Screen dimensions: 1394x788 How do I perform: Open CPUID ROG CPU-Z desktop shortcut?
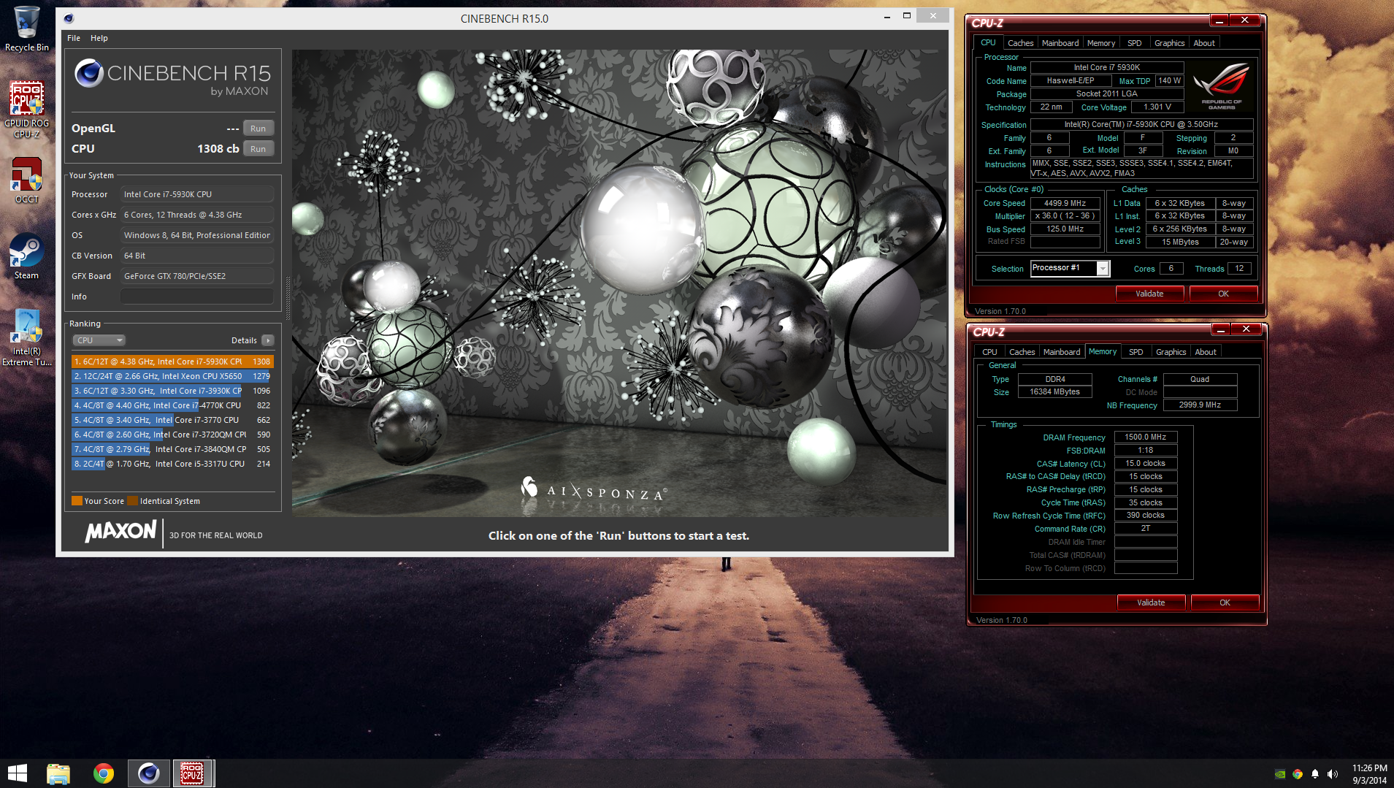27,110
